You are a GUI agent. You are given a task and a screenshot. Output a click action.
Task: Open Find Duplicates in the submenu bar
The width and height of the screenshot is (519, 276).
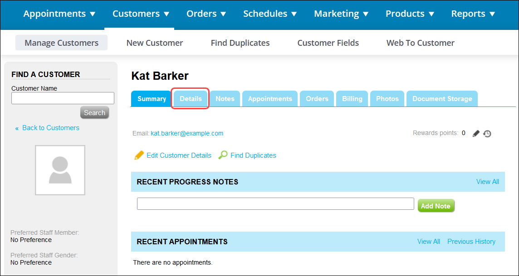(x=240, y=43)
